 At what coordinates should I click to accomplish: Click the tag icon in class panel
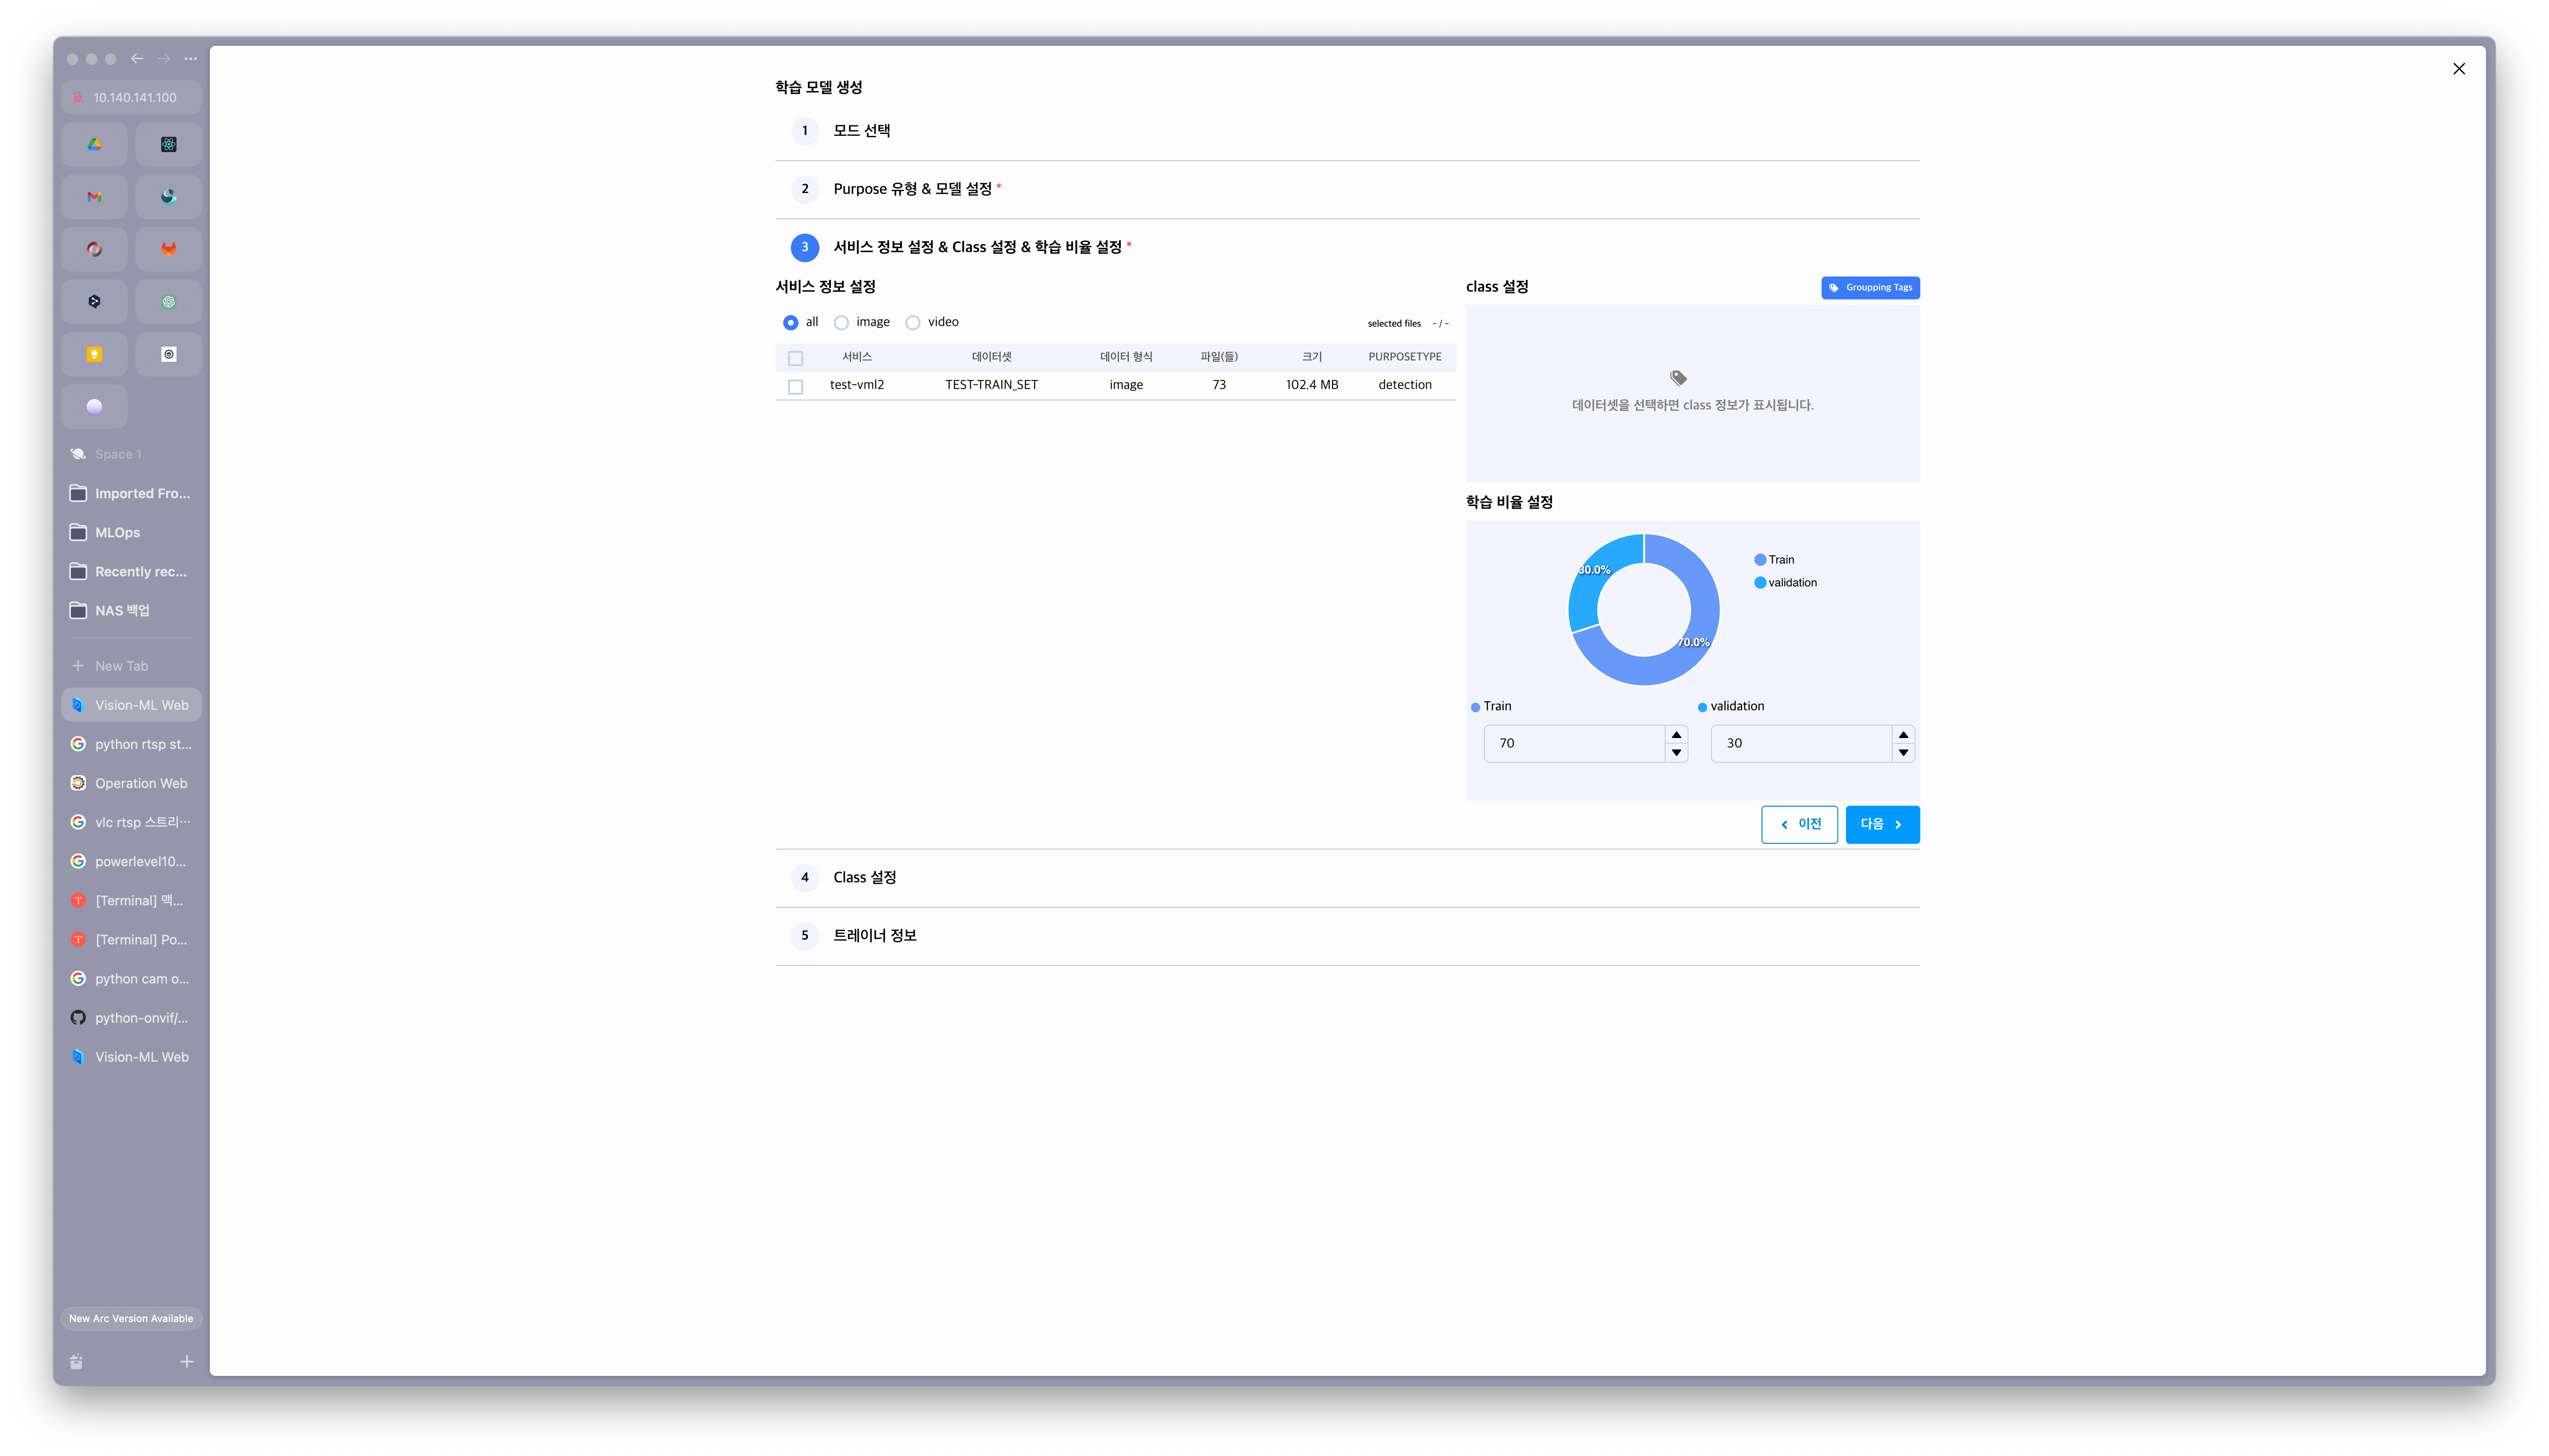pyautogui.click(x=1678, y=378)
